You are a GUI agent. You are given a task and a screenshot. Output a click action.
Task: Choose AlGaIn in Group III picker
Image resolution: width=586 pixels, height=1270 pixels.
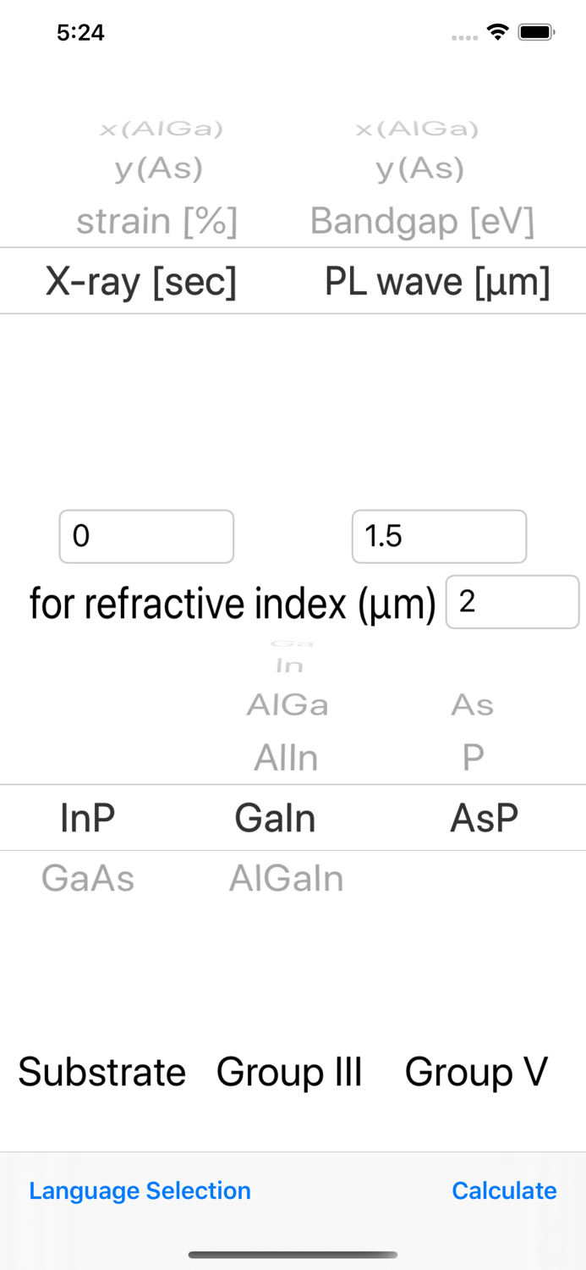[287, 879]
